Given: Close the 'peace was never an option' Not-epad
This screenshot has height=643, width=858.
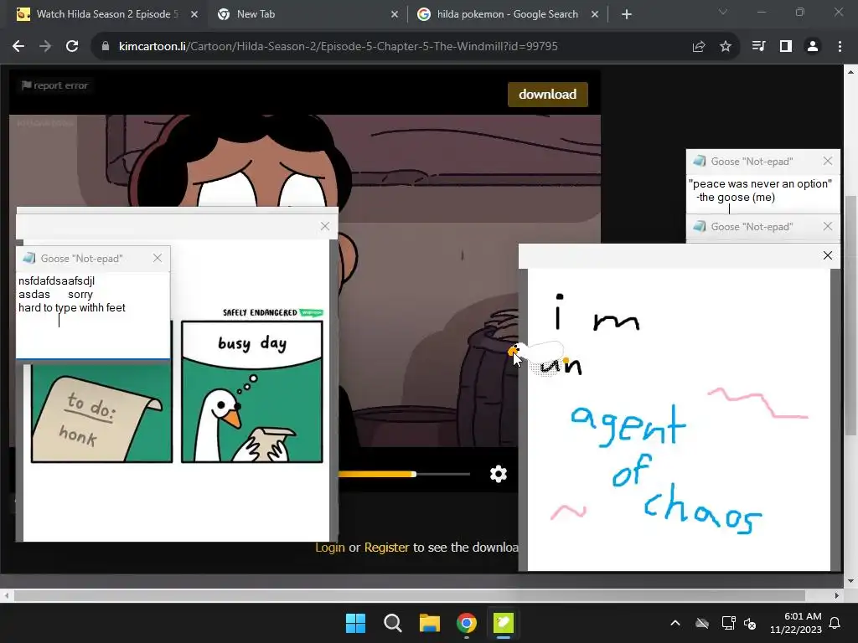Looking at the screenshot, I should tap(827, 161).
